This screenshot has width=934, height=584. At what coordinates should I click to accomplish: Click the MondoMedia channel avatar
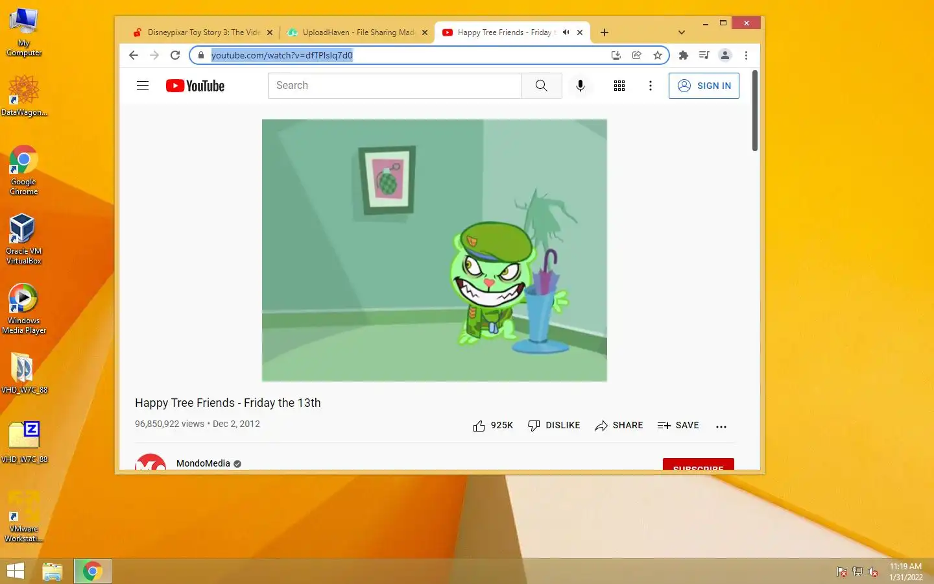click(x=150, y=462)
